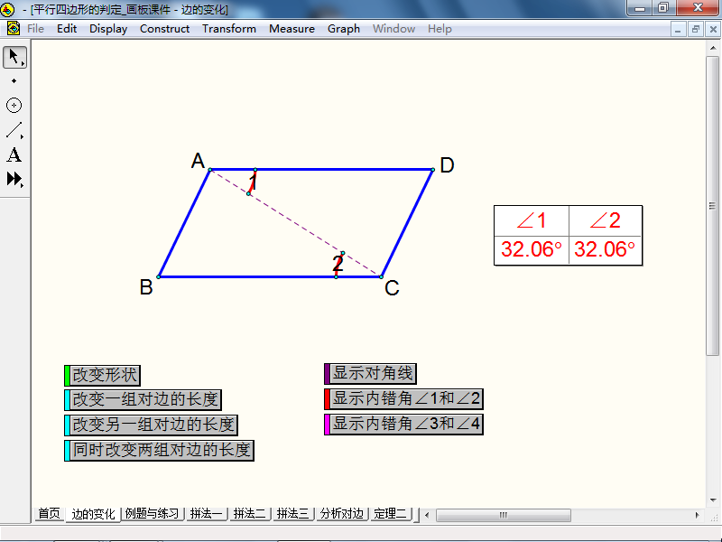Switch to the 边的变化 page tab
This screenshot has height=542, width=722.
click(93, 514)
